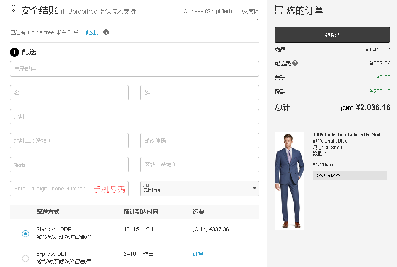The width and height of the screenshot is (397, 267).
Task: Select Standard DDP shipping option
Action: pyautogui.click(x=25, y=233)
